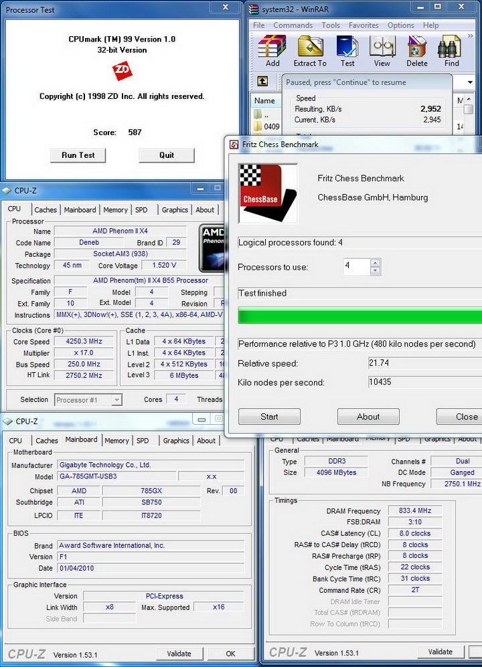Switch to Caches tab in upper CPU-Z

pos(46,209)
